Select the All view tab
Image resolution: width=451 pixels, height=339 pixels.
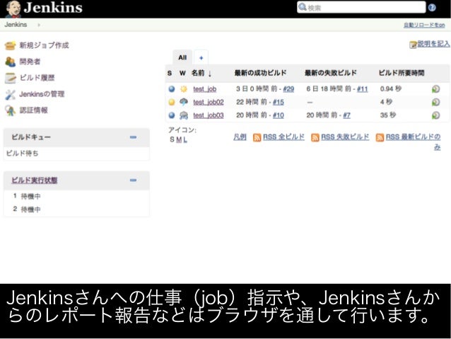[182, 57]
